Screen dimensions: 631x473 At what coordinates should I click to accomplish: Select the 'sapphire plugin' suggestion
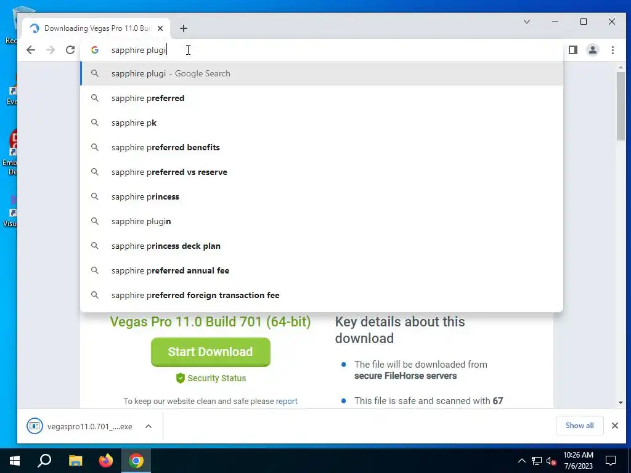click(322, 221)
